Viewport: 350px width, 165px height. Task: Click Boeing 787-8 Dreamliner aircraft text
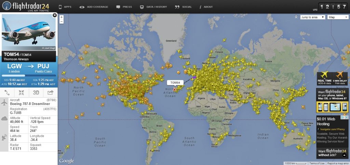pos(30,104)
